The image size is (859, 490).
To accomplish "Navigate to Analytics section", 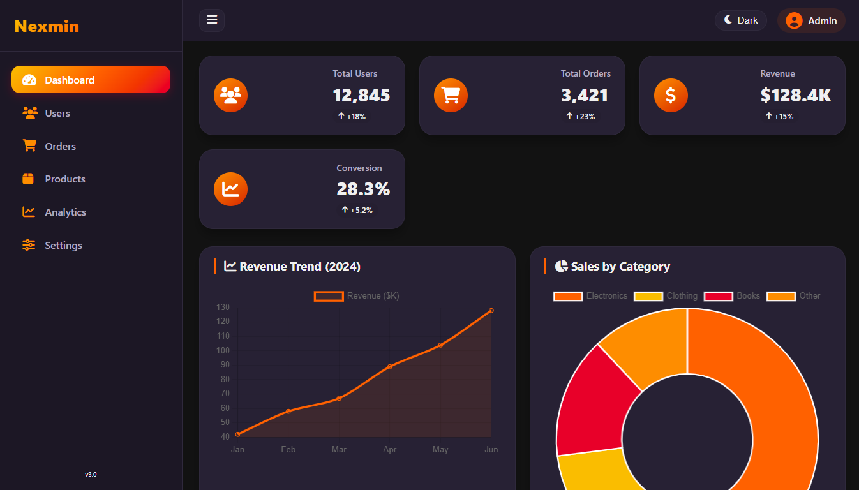I will click(91, 212).
